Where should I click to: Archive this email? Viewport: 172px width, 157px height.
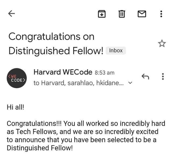pos(101,13)
